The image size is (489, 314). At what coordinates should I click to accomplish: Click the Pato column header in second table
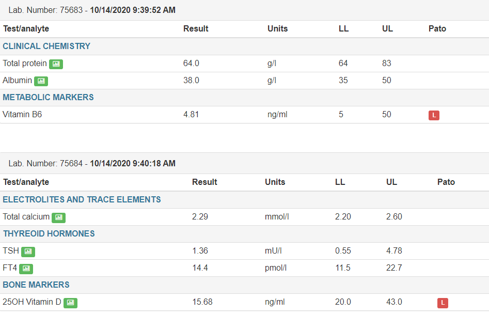pos(446,182)
